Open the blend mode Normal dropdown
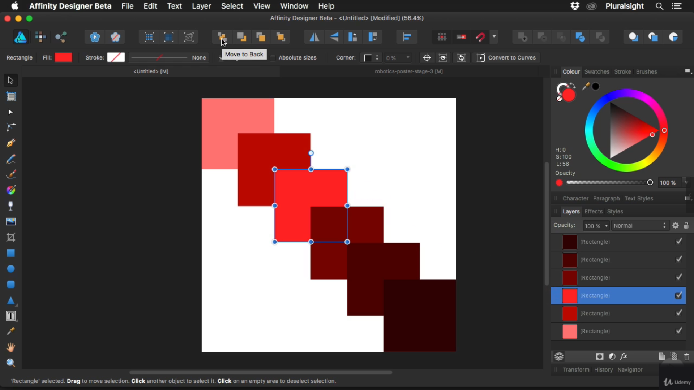 640,226
